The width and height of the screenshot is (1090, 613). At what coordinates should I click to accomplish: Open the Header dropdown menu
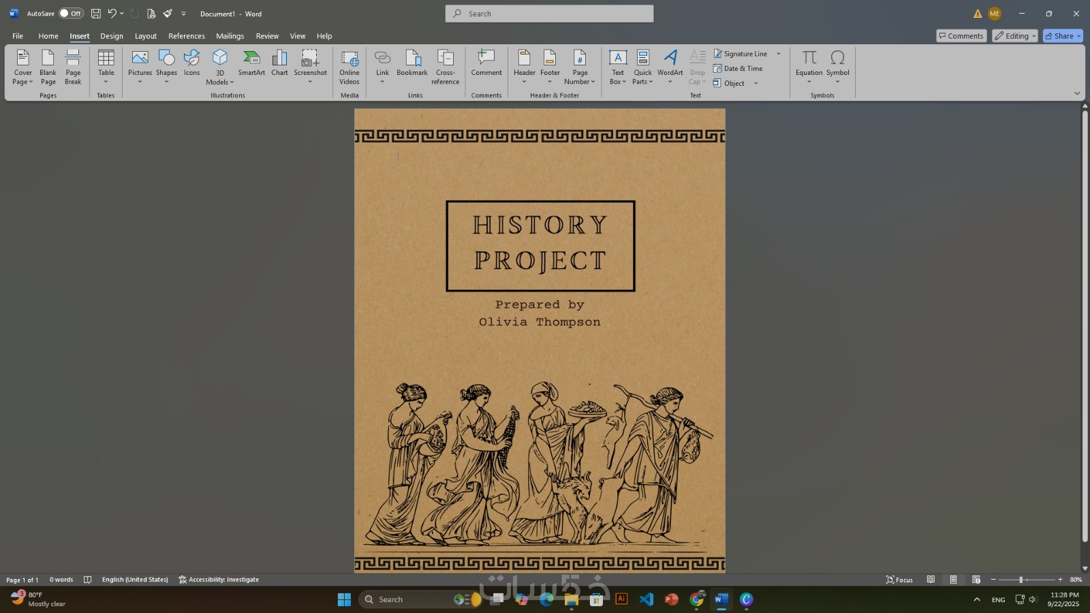click(524, 67)
